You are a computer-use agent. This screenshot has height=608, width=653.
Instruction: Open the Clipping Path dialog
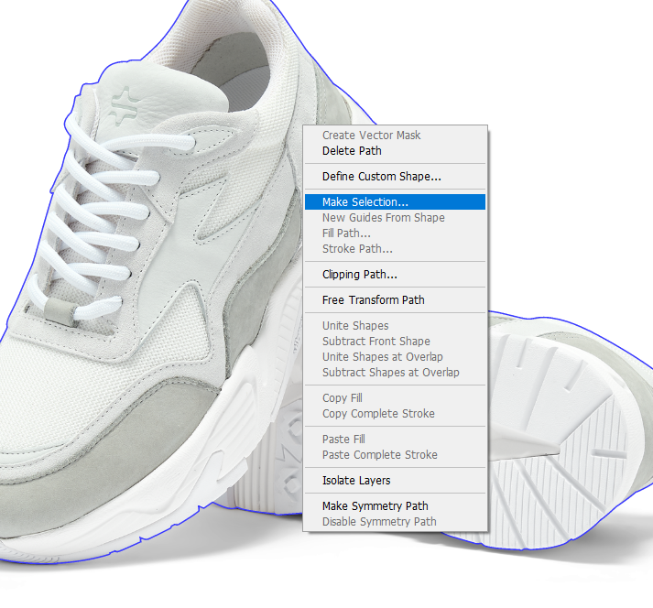click(359, 275)
